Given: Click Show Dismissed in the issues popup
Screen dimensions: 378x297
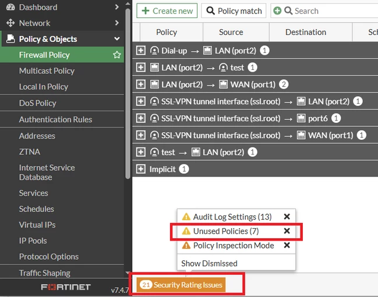Looking at the screenshot, I should click(209, 263).
